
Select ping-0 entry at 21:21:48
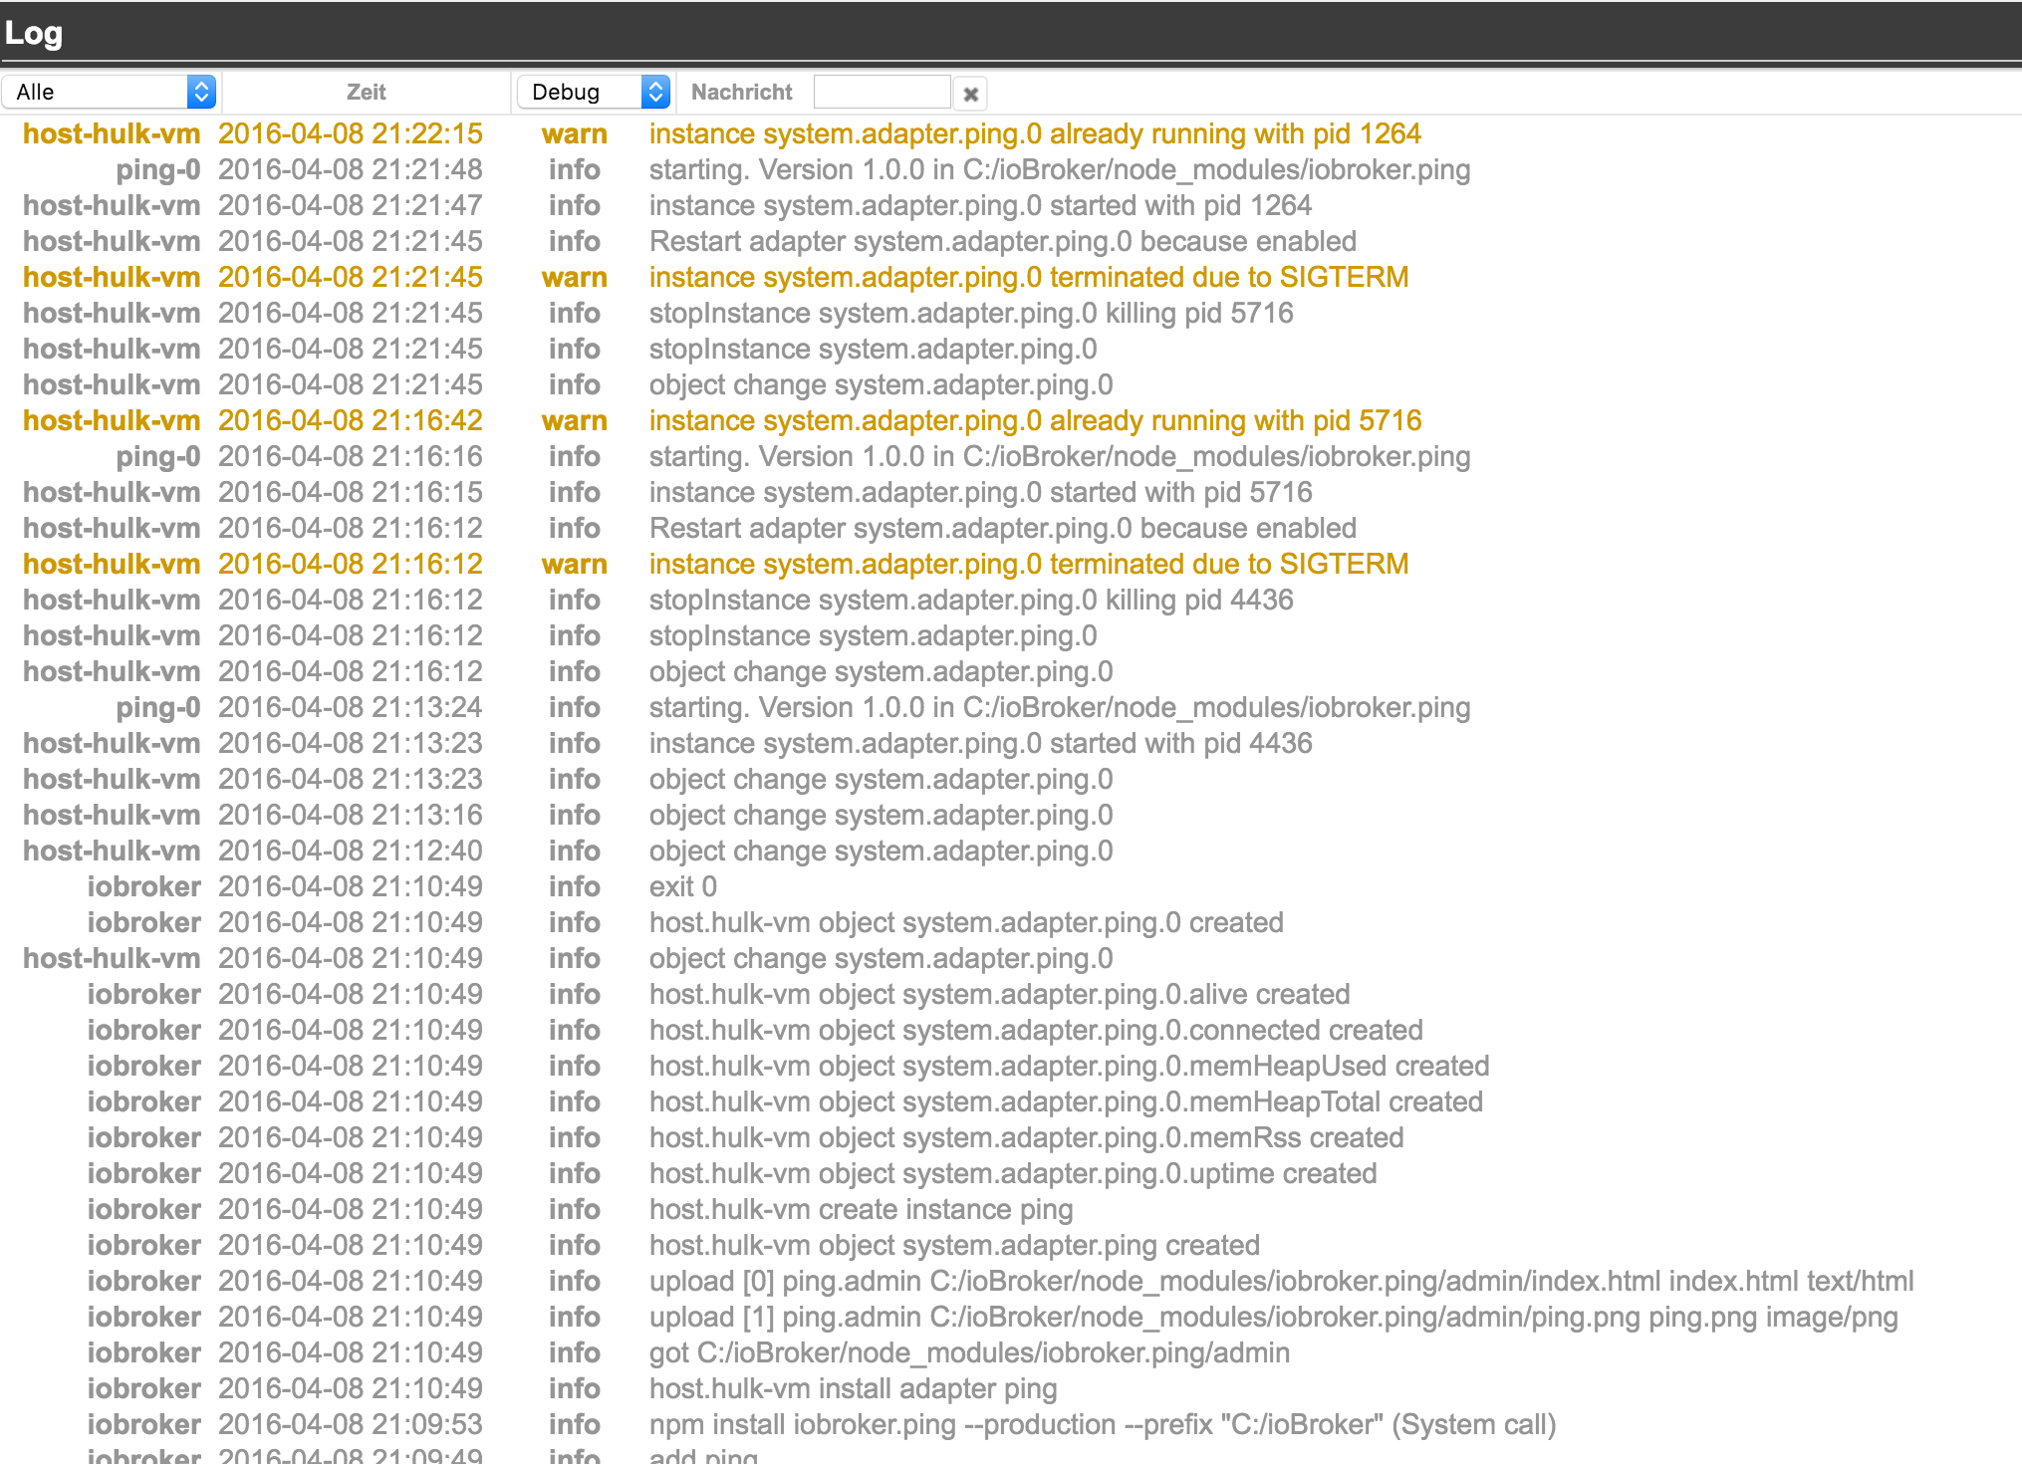coord(158,169)
